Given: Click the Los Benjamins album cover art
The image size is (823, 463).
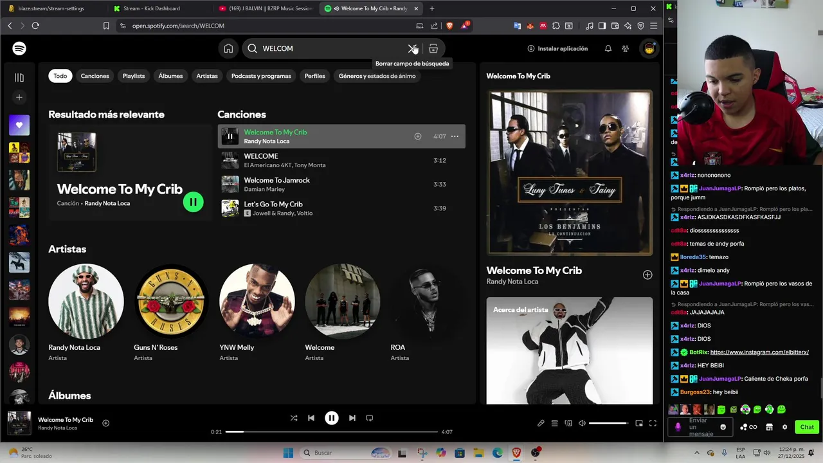Looking at the screenshot, I should pyautogui.click(x=570, y=172).
